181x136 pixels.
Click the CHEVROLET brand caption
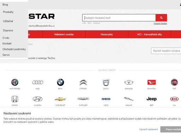pos(60,105)
